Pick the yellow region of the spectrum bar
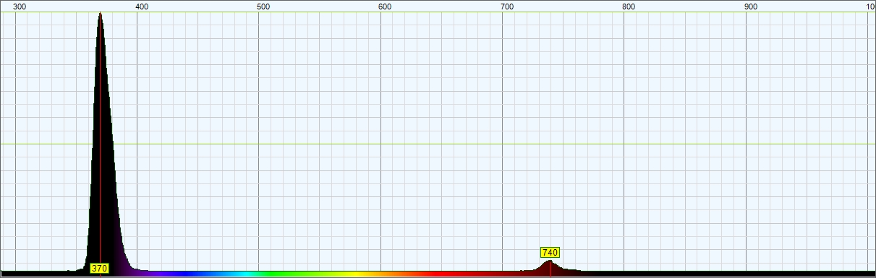 (340, 274)
